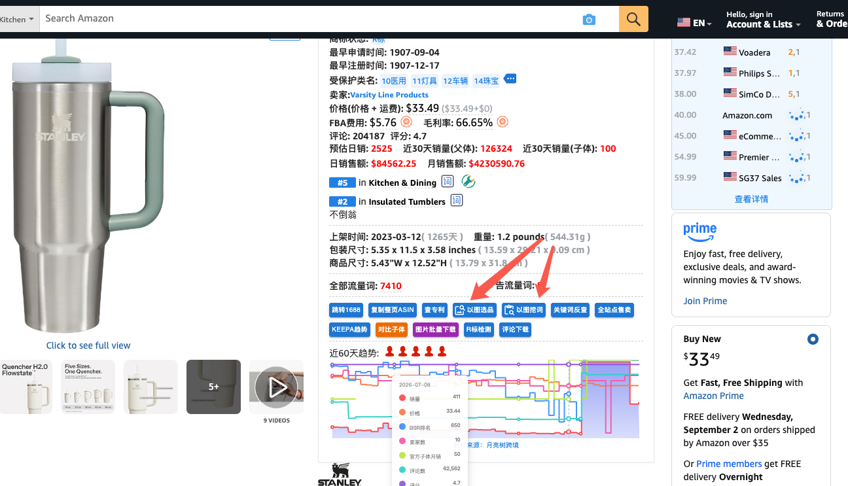Click the 词 icon next to Kitchen & Dining

click(448, 182)
